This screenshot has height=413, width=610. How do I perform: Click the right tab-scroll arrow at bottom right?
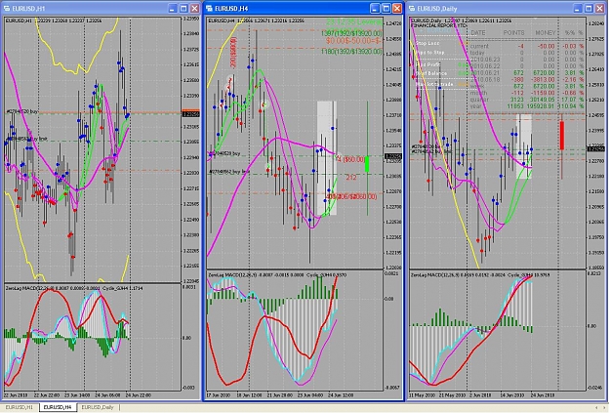[x=604, y=407]
